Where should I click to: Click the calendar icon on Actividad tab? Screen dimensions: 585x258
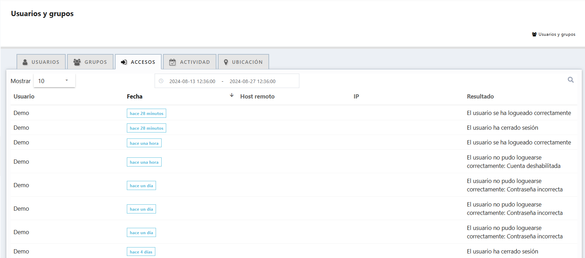click(x=173, y=62)
